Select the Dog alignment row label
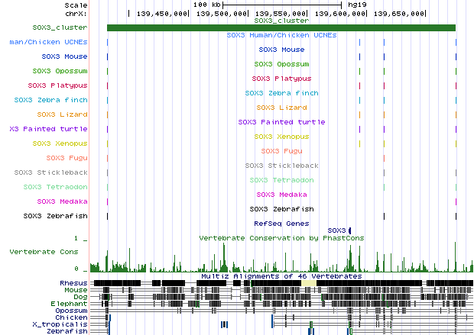Screen dimensions: 474x335 coord(80,297)
